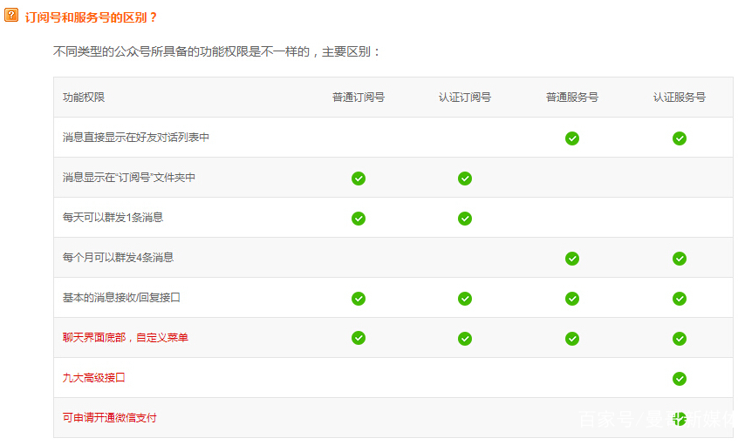Click the 普通服务号 check in 基本的消息接收/回复接口 row

(x=572, y=299)
